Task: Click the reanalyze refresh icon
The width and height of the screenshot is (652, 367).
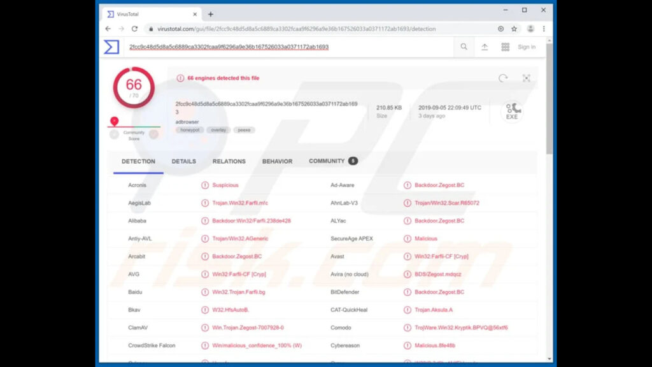Action: tap(503, 78)
